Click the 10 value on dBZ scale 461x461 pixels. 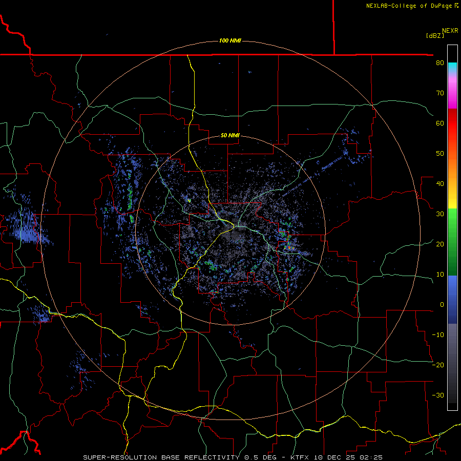pos(440,275)
